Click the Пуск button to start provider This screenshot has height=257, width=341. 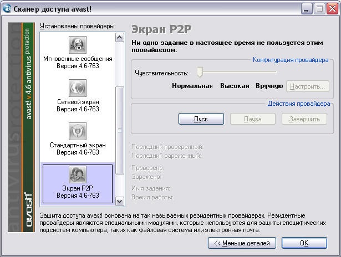click(201, 119)
